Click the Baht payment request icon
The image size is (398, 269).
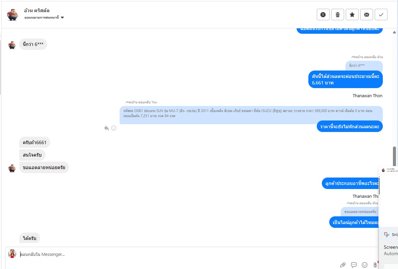[375, 265]
